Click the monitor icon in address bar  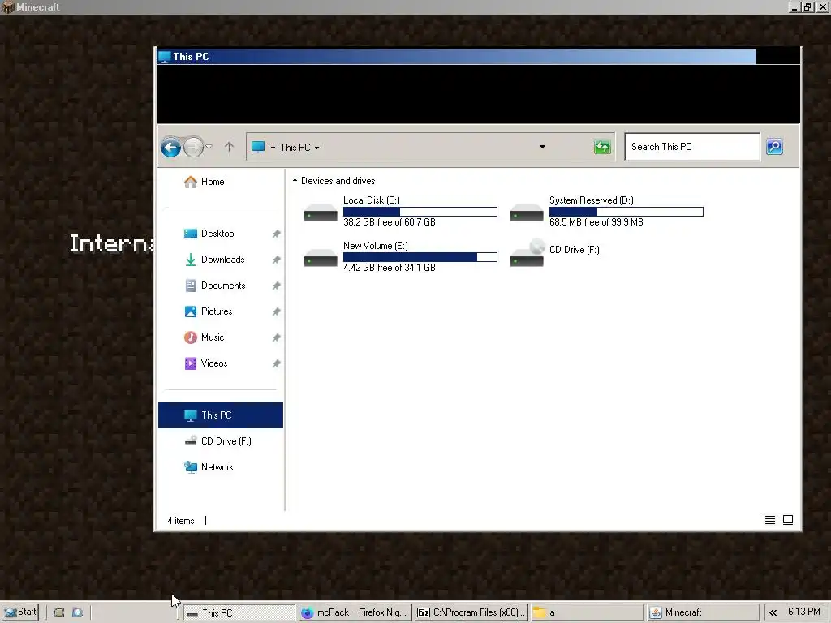(x=258, y=147)
